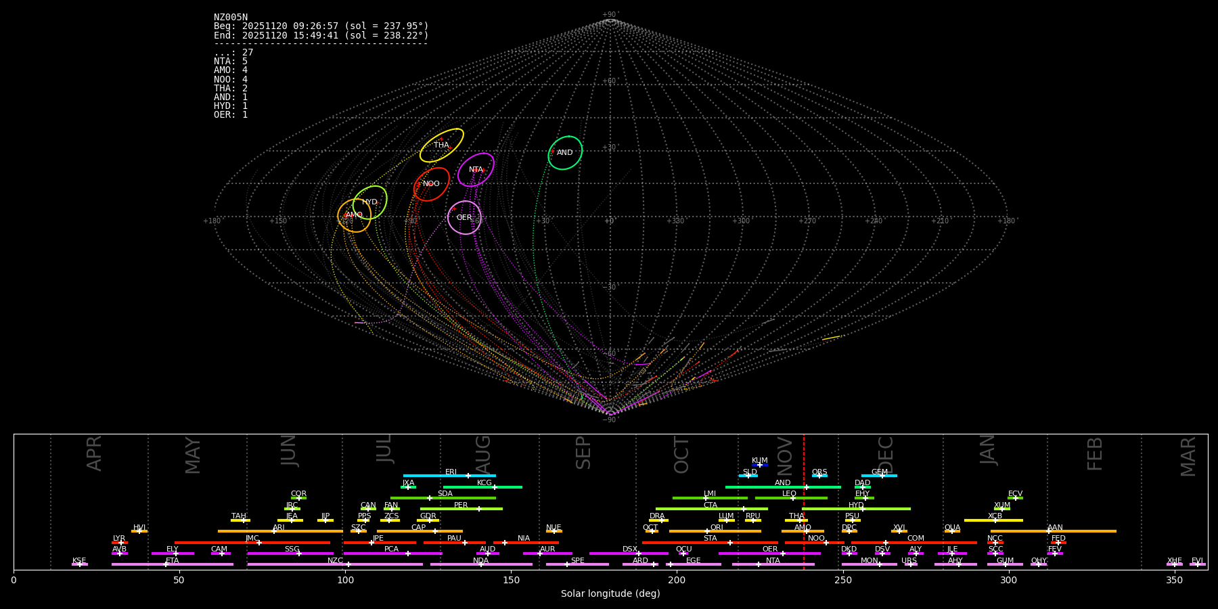
Task: Click the 'THA: 2' count in legend
Action: [231, 89]
